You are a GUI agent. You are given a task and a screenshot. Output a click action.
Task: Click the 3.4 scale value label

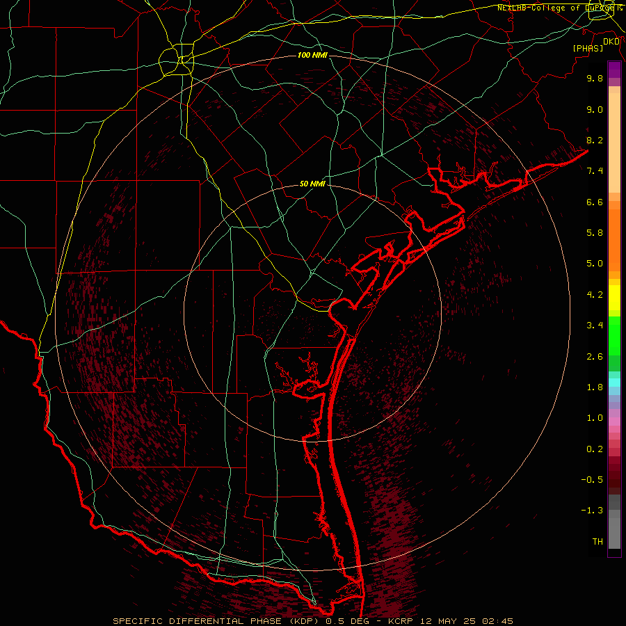tap(595, 326)
